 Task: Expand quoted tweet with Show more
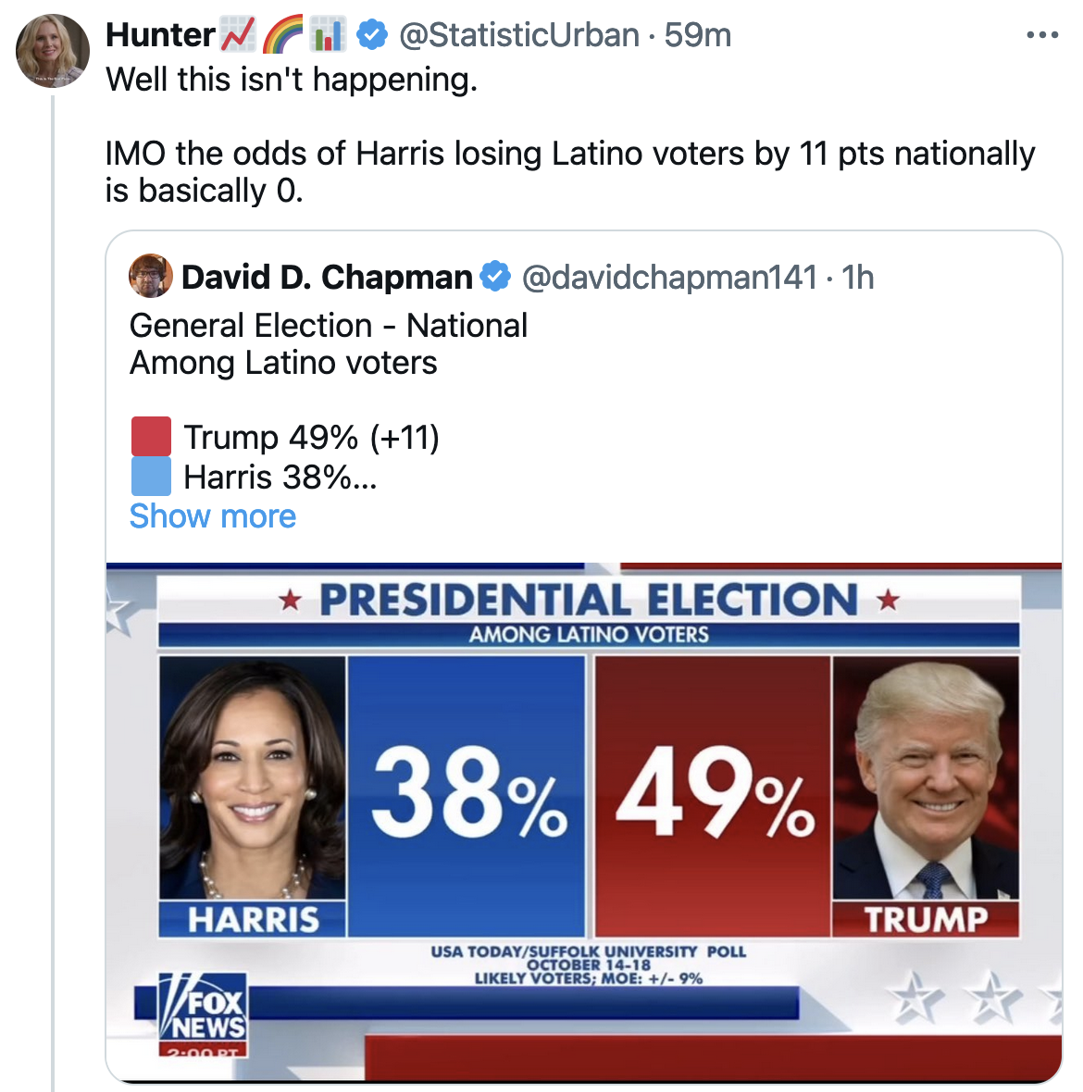[x=213, y=516]
